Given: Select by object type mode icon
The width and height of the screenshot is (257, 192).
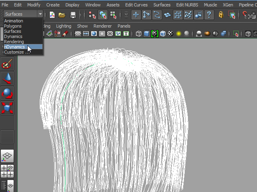Looking at the screenshot, I should (103, 15).
